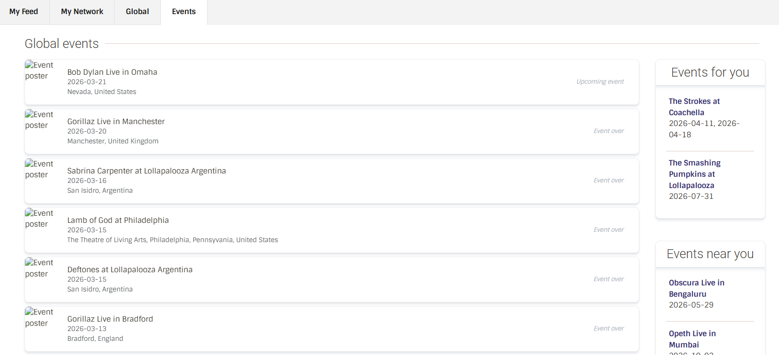Visit The Smashing Pumpkins at Lollapalooza link

694,174
